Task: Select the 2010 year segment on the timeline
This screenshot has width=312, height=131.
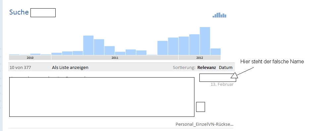Action: tap(30, 58)
